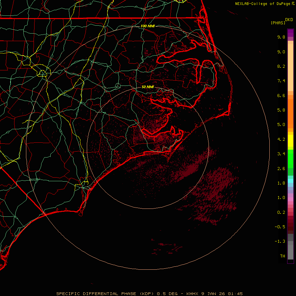Image resolution: width=296 pixels, height=296 pixels.
Task: Click the [PHAS] units label
Action: coord(278,23)
